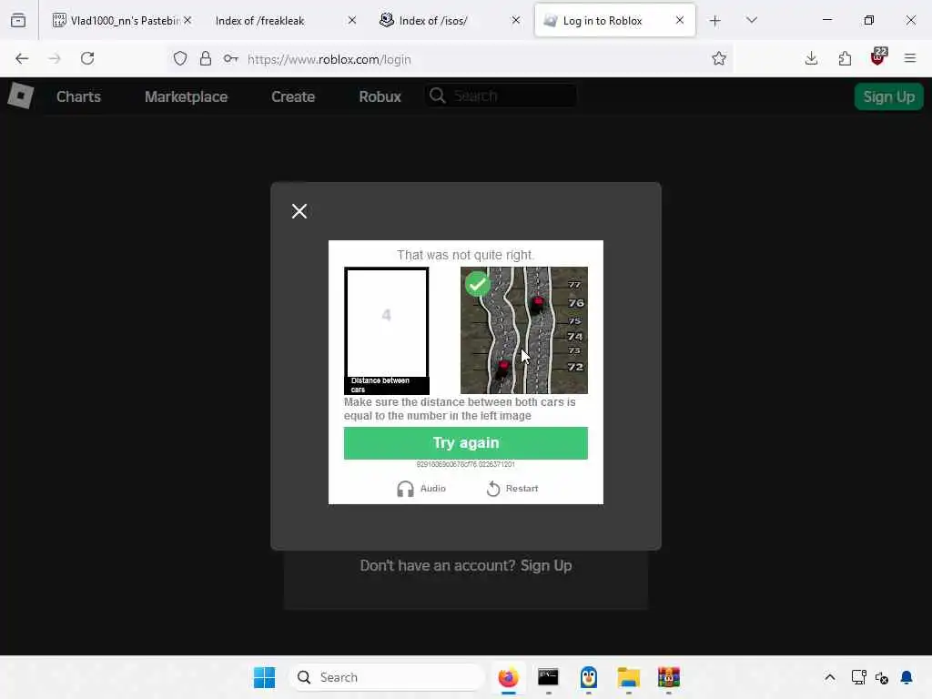Open Create in Roblox navigation
932x699 pixels.
(293, 96)
